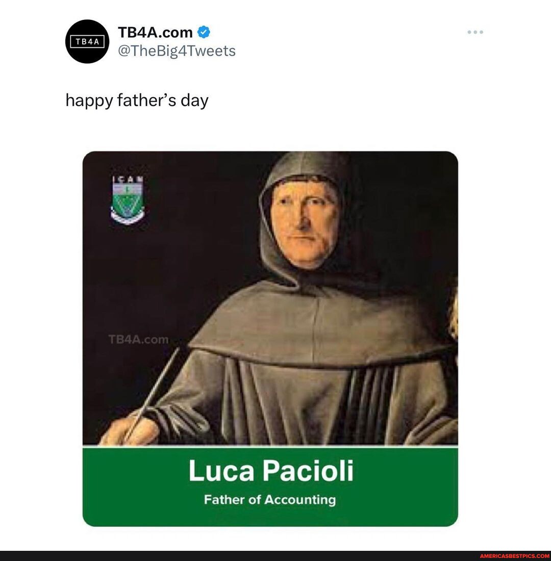Click the TB4A logo inside the black avatar
The height and width of the screenshot is (561, 551).
[x=86, y=42]
